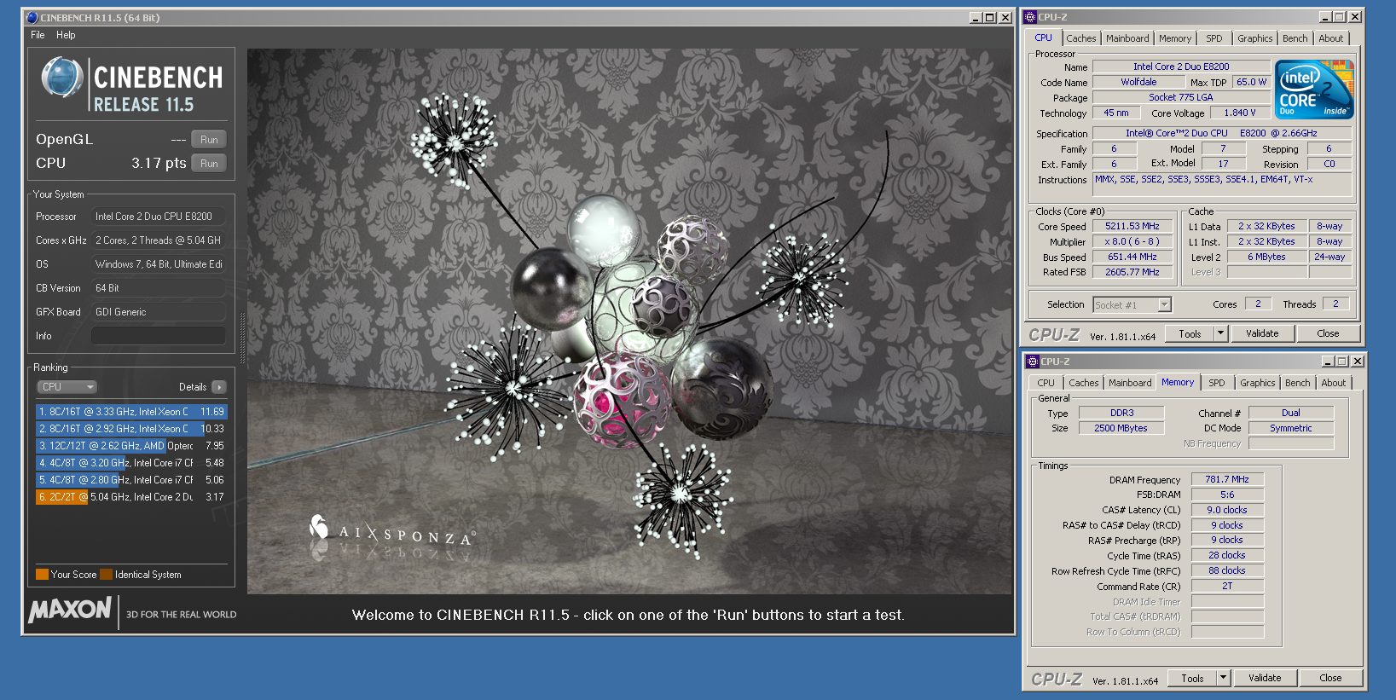1396x700 pixels.
Task: Click the Core Voltage 1.840 V value
Action: [x=1240, y=113]
